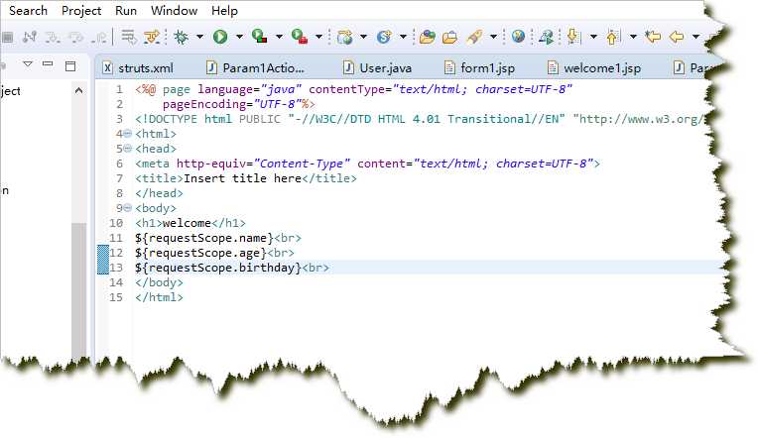
Task: Open dropdown beside New Web Project icon
Action: [x=363, y=37]
